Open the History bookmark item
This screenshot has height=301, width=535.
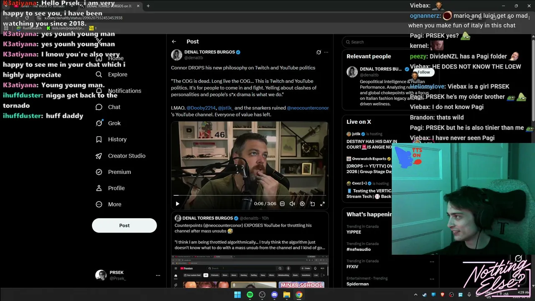[x=111, y=139]
